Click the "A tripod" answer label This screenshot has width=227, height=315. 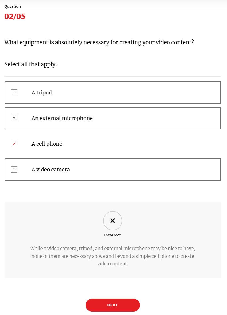point(42,93)
